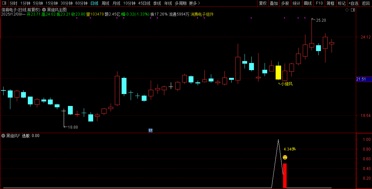Click the 25.20 high price label

click(x=321, y=20)
